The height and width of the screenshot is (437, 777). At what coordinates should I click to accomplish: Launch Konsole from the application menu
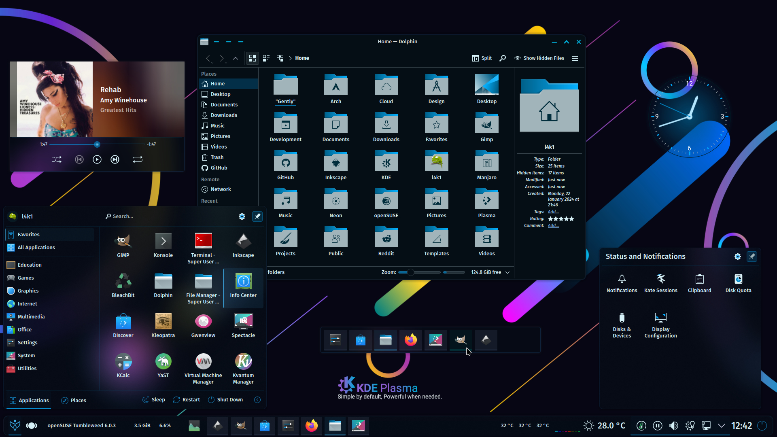[163, 245]
